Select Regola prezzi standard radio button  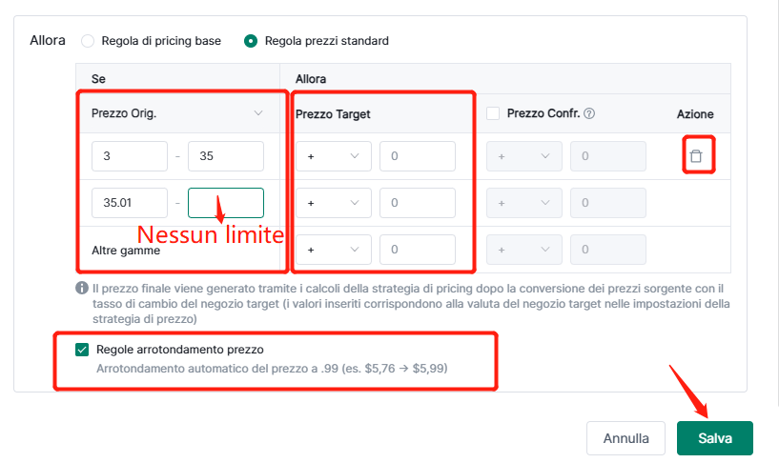(x=251, y=41)
